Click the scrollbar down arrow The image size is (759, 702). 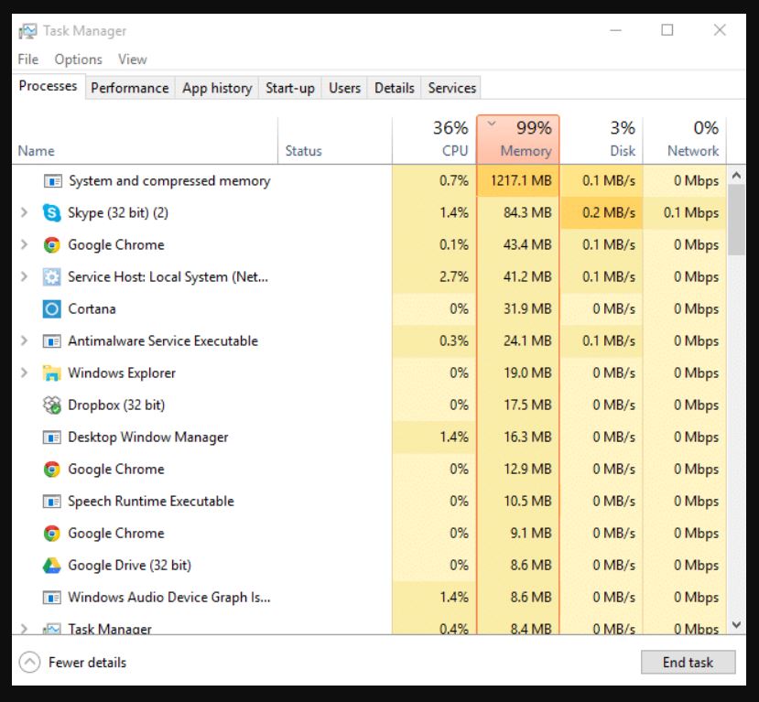pos(736,624)
